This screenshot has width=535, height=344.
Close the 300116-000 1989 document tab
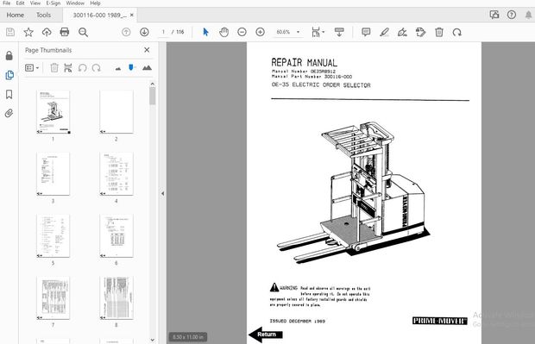click(x=132, y=15)
